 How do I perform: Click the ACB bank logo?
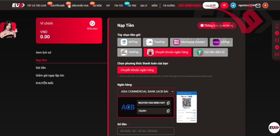tap(128, 107)
